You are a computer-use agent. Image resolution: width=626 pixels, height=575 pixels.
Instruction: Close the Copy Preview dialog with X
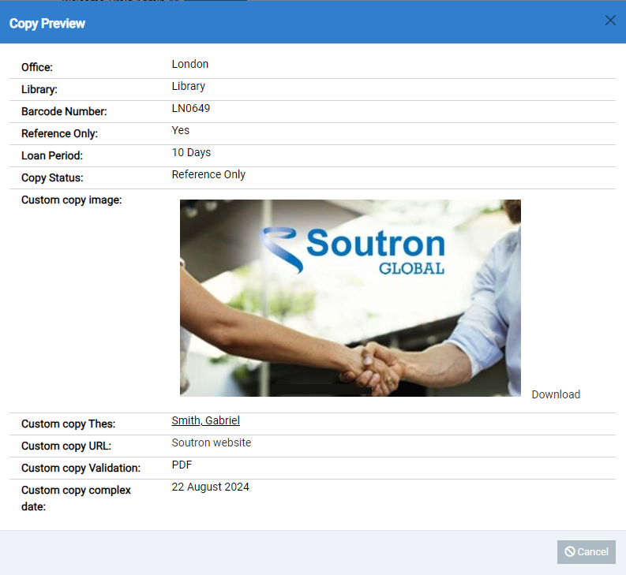click(x=610, y=20)
